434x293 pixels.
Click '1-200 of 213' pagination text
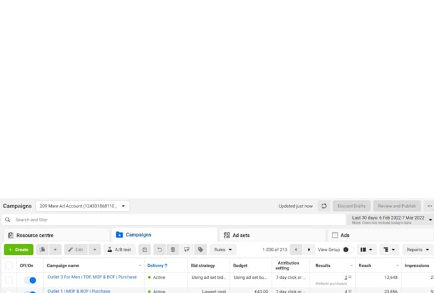[x=274, y=250]
